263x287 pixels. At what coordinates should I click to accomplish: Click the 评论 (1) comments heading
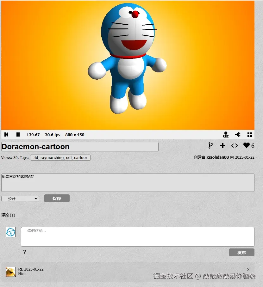pyautogui.click(x=8, y=215)
